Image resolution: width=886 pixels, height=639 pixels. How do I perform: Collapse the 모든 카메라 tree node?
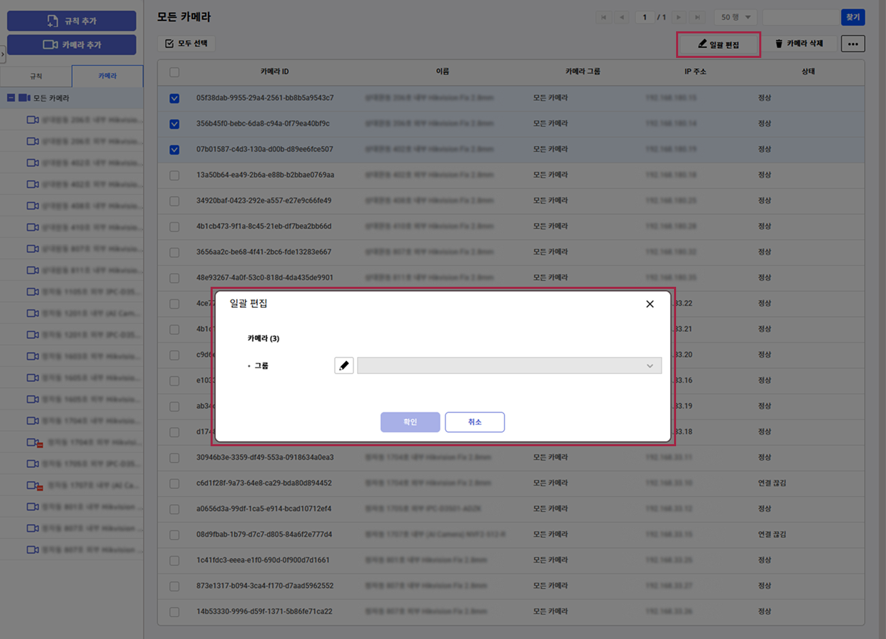pos(11,98)
